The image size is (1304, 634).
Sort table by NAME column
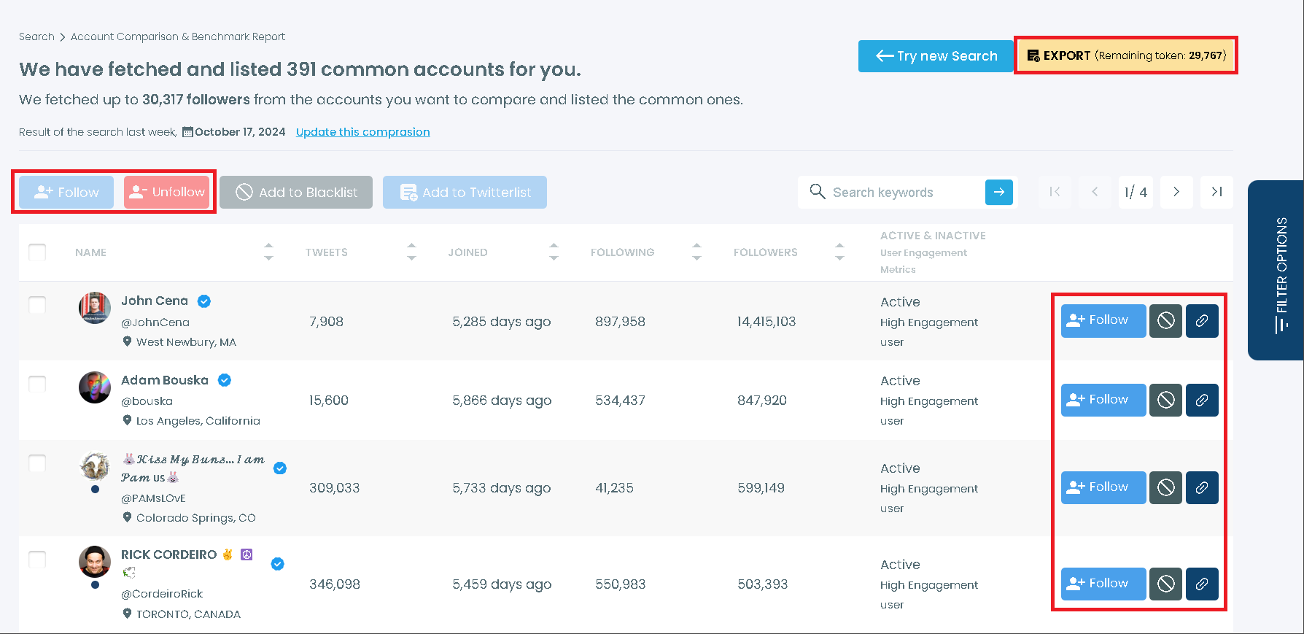(x=268, y=252)
